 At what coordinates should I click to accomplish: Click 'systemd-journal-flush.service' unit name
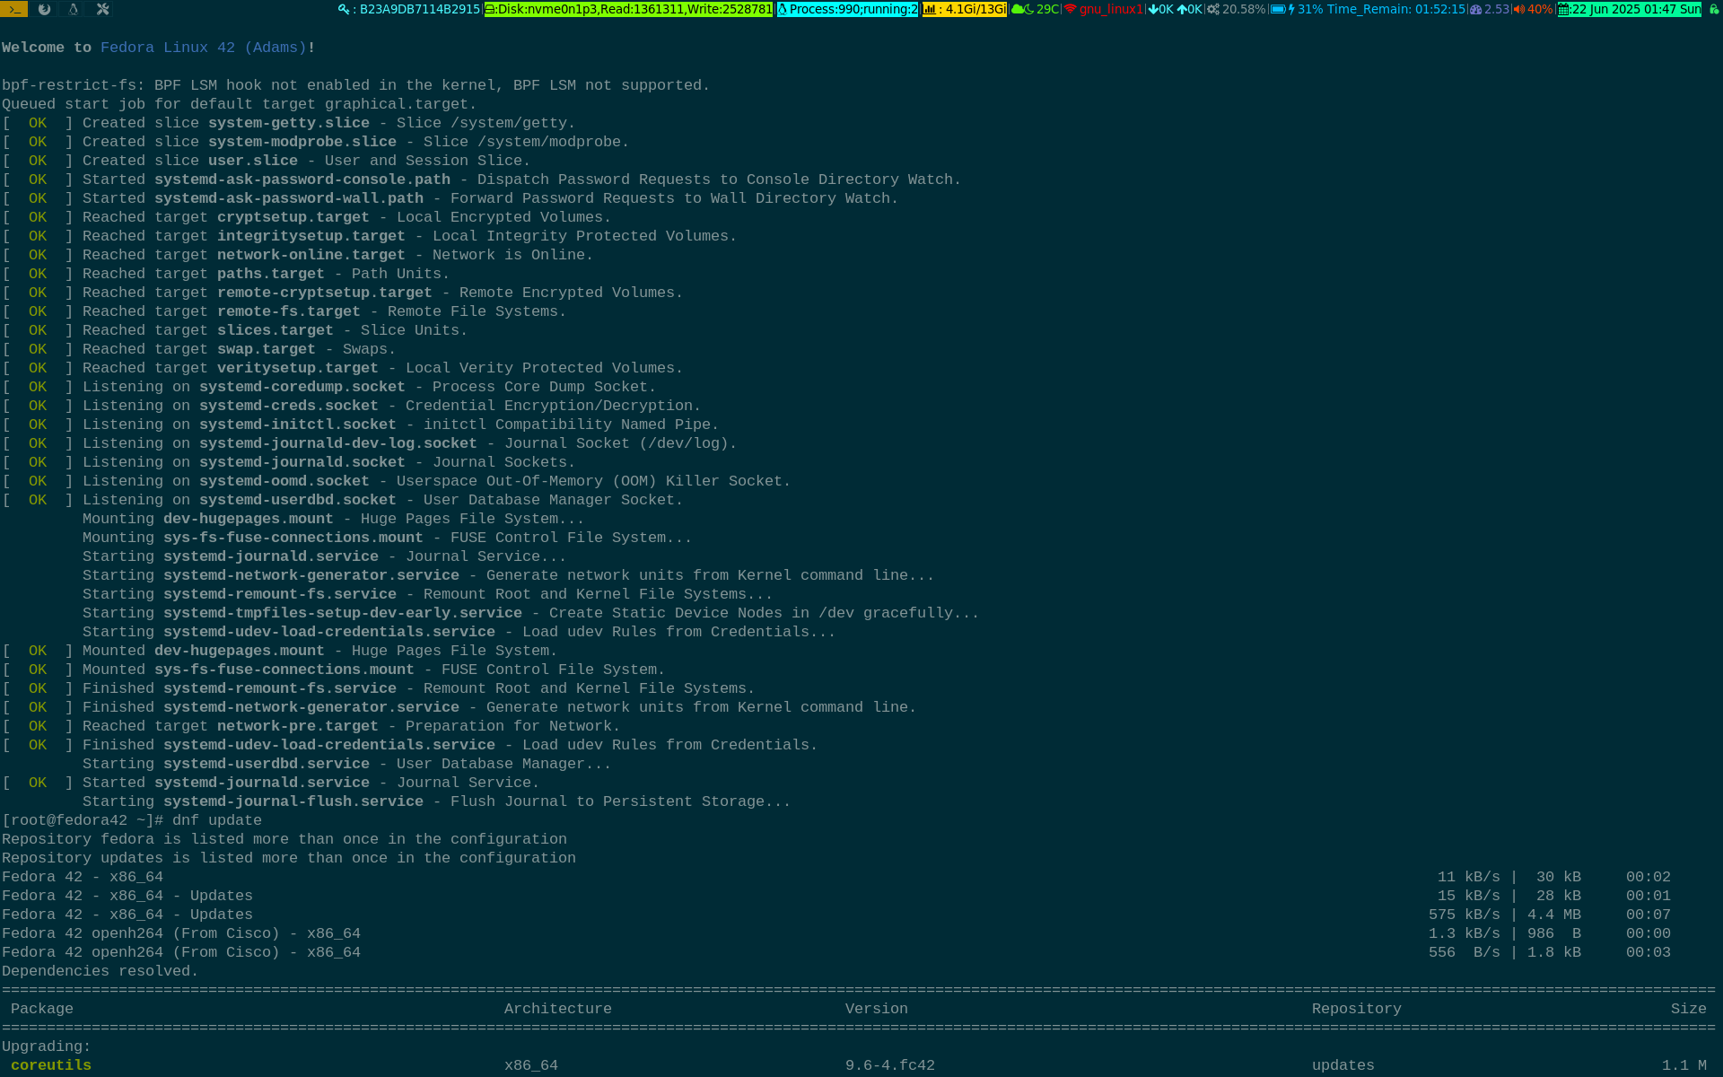293,801
